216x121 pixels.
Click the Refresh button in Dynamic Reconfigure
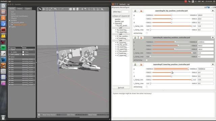[x=121, y=88]
